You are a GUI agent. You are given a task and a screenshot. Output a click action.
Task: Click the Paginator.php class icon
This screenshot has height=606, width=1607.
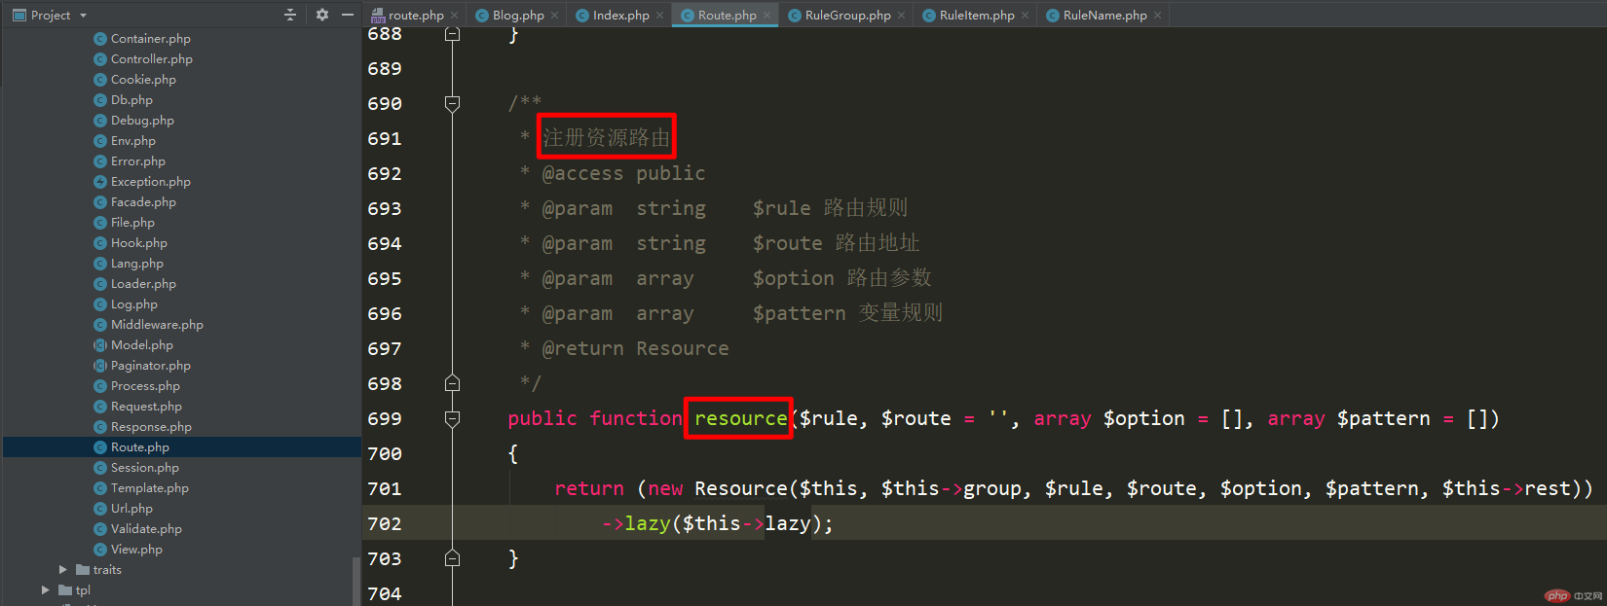pyautogui.click(x=100, y=366)
